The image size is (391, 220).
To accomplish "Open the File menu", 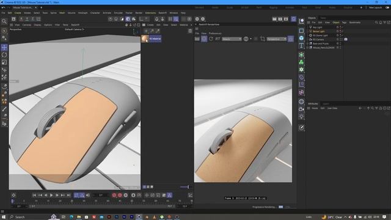I will click(3, 13).
